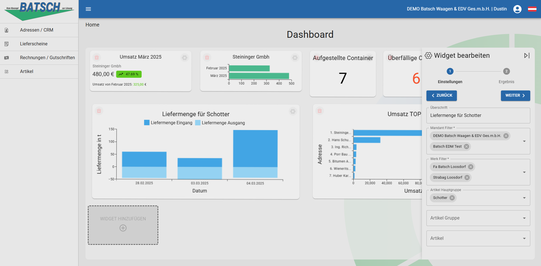
Task: Click the WEITER button
Action: pyautogui.click(x=516, y=96)
